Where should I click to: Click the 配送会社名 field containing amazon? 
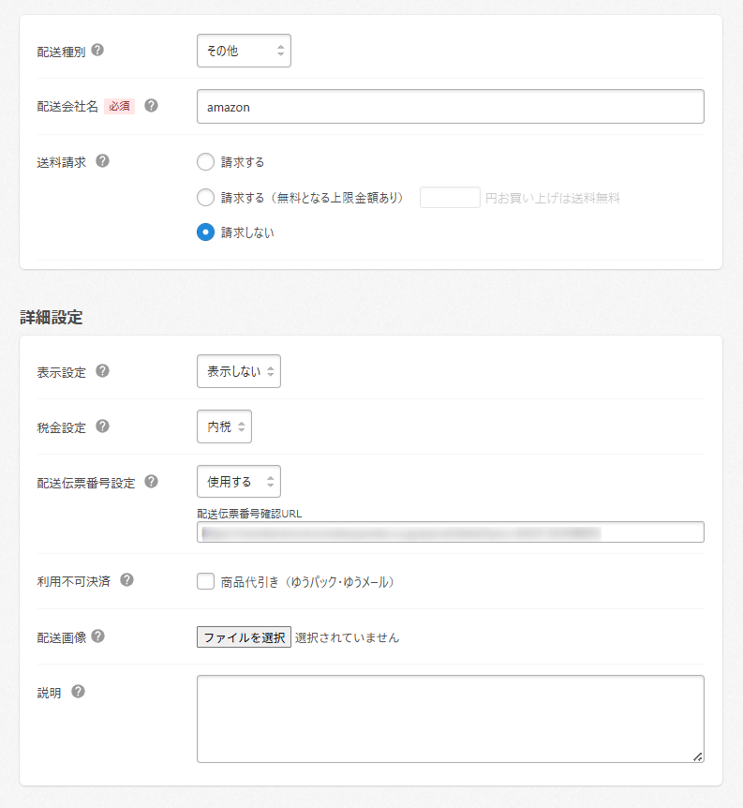point(450,107)
